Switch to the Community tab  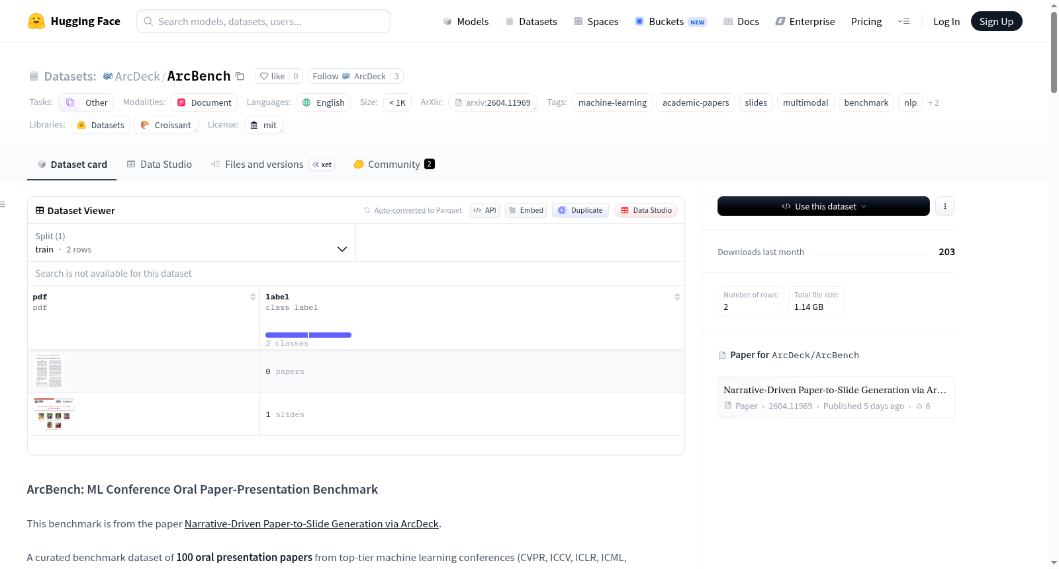[x=394, y=165]
